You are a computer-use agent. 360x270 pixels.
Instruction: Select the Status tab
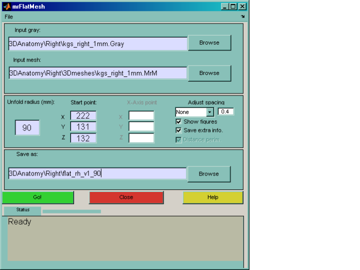coord(22,210)
